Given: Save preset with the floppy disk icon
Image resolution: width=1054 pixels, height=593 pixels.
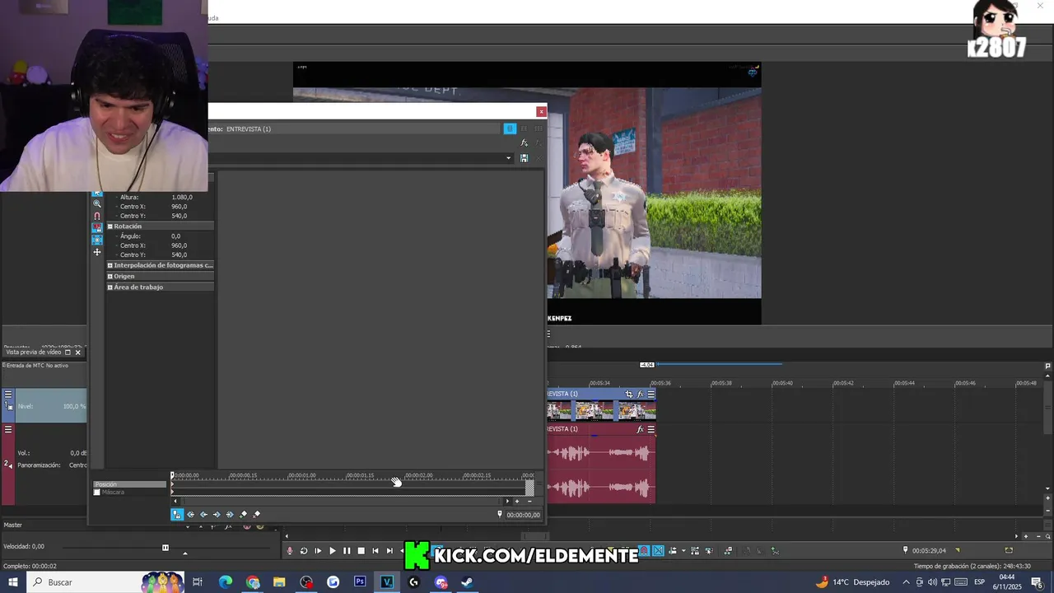Looking at the screenshot, I should point(524,158).
